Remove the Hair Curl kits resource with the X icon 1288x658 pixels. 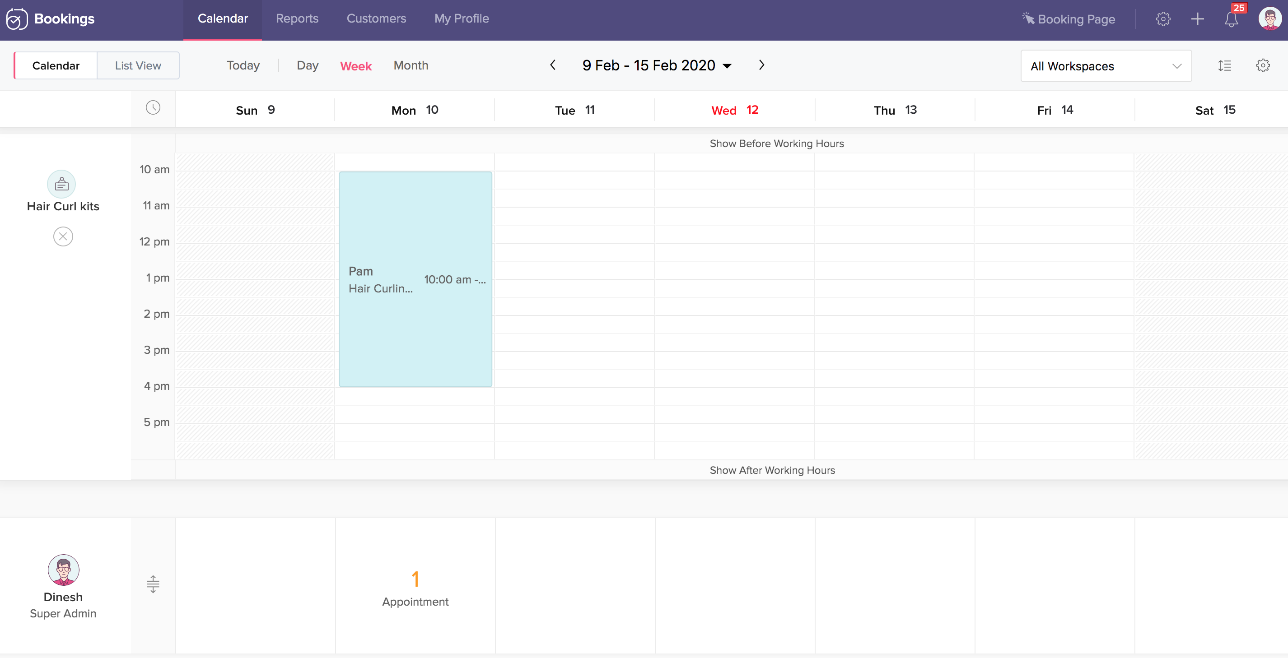[x=63, y=236]
